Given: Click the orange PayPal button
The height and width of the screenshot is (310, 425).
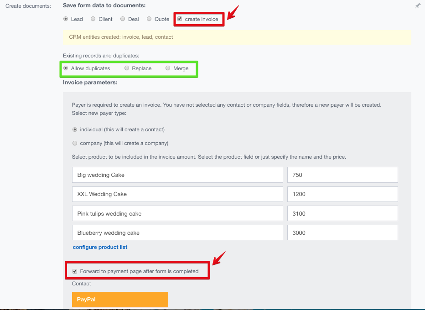Looking at the screenshot, I should (120, 300).
